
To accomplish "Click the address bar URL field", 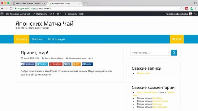I will point(98,8).
